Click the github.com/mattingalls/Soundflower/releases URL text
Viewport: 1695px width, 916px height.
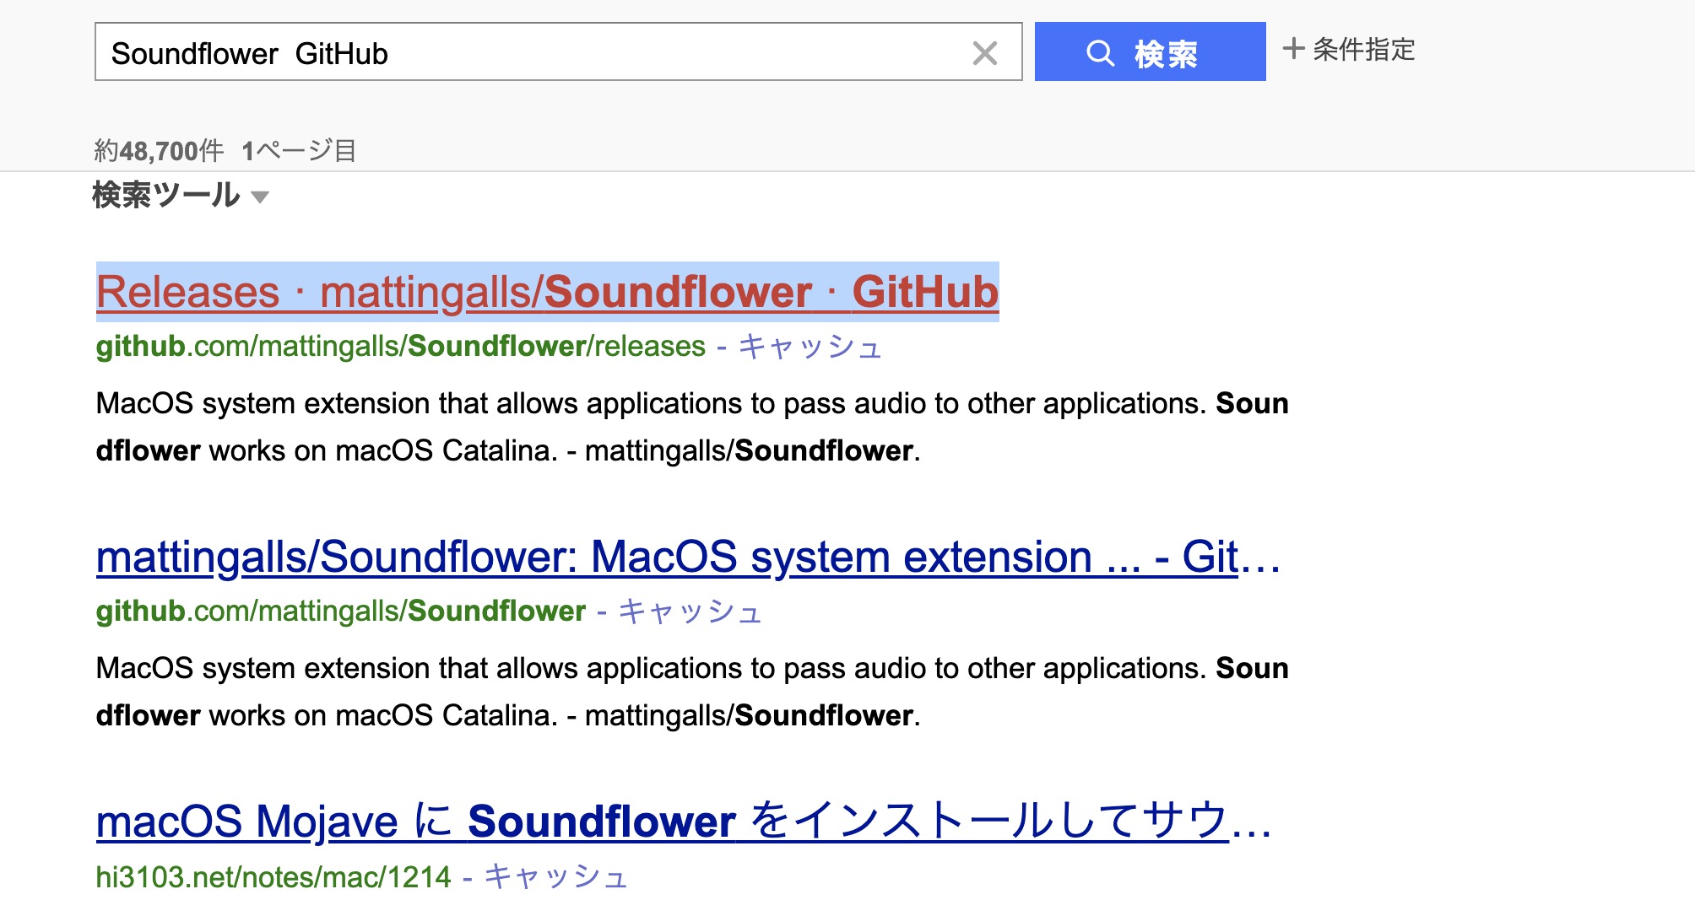point(401,347)
